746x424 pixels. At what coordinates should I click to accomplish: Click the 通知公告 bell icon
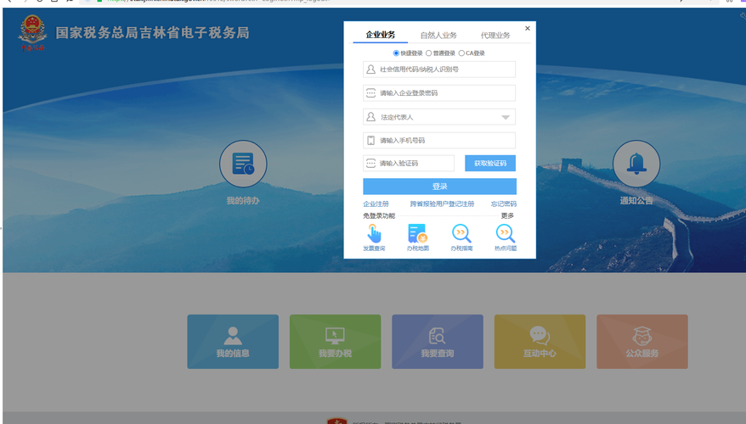[636, 165]
